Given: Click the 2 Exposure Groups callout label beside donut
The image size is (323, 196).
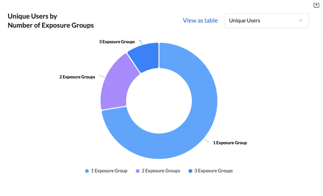Looking at the screenshot, I should (x=77, y=77).
